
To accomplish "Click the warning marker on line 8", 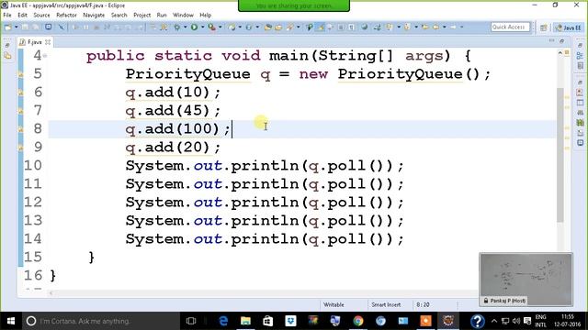I will pos(20,129).
